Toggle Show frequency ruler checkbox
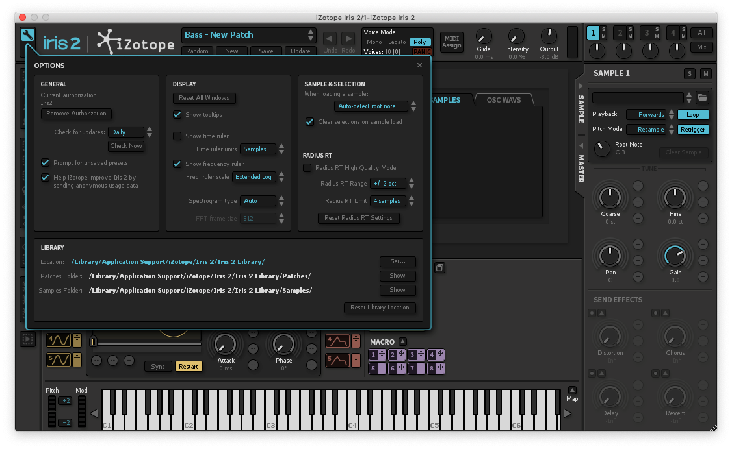Screen dimensions: 732x449 177,164
